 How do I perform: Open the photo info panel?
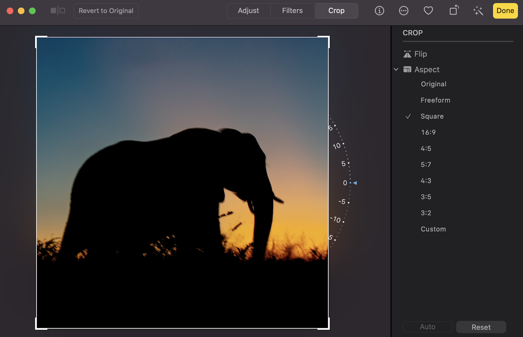pyautogui.click(x=379, y=10)
